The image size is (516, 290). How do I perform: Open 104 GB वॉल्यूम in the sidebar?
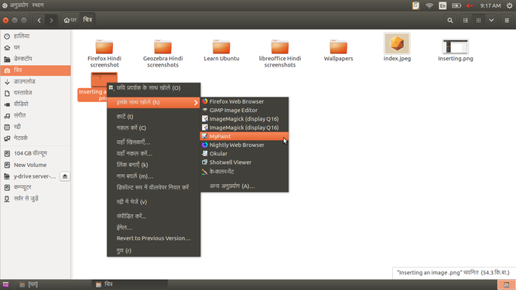[36, 153]
